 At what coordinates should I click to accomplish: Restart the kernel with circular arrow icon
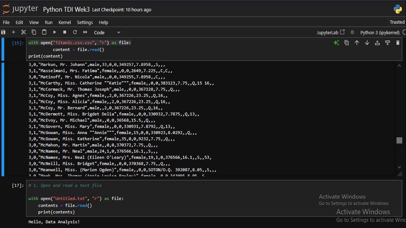pyautogui.click(x=75, y=32)
